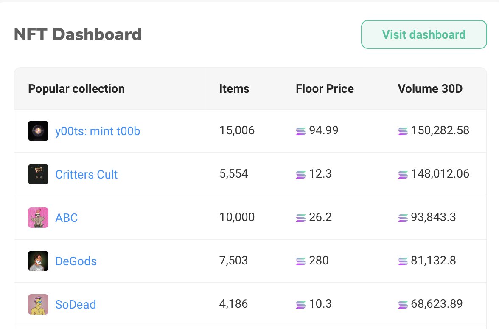The height and width of the screenshot is (329, 499).
Task: Click the pink ABC avatar thumbnail
Action: 38,218
